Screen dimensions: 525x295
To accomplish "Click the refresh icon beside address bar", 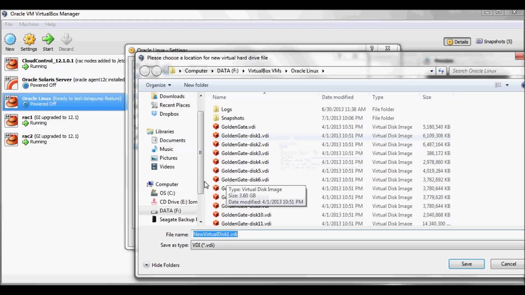I will click(441, 71).
